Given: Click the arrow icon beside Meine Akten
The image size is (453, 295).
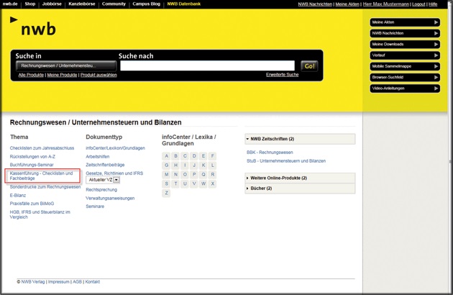Looking at the screenshot, I should tap(436, 22).
